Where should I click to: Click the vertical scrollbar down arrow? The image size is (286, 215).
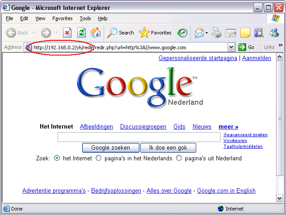(x=280, y=198)
